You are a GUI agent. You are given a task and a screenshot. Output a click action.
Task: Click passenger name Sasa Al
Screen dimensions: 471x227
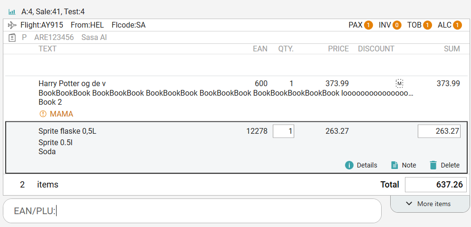tap(94, 37)
